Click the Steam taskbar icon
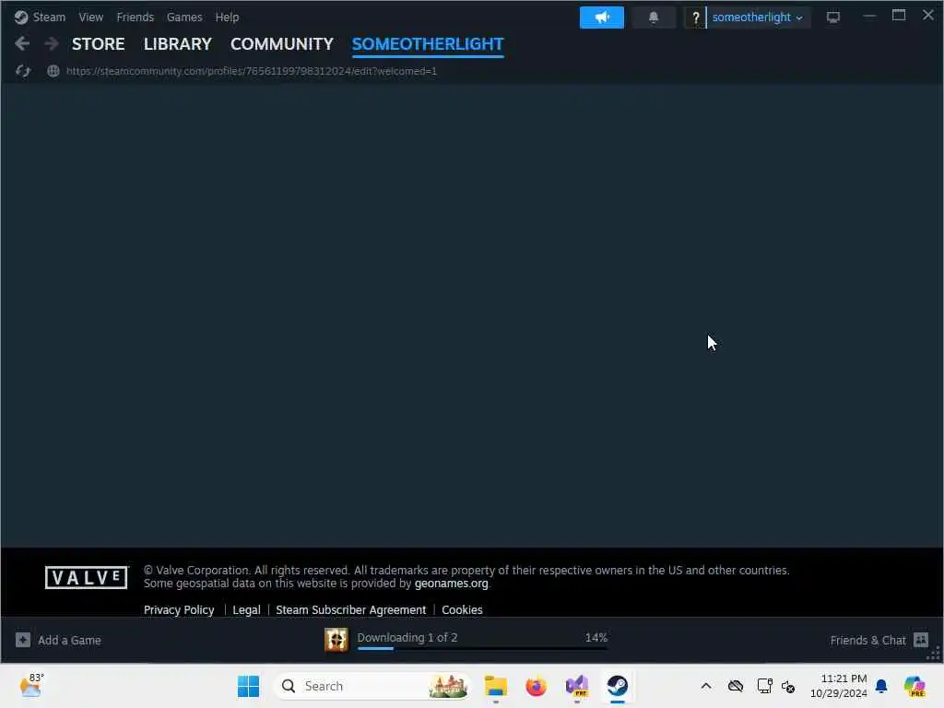Screen dimensions: 944x708 click(617, 686)
